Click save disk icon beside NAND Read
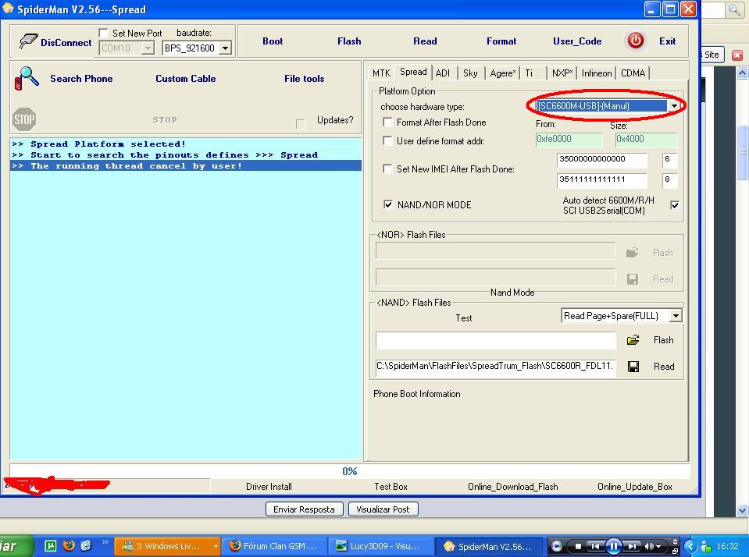The width and height of the screenshot is (749, 557). click(x=633, y=367)
